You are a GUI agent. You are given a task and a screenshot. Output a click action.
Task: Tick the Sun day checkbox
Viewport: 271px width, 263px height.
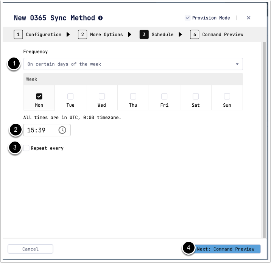[227, 96]
